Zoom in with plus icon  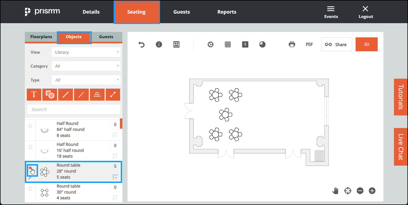372,191
